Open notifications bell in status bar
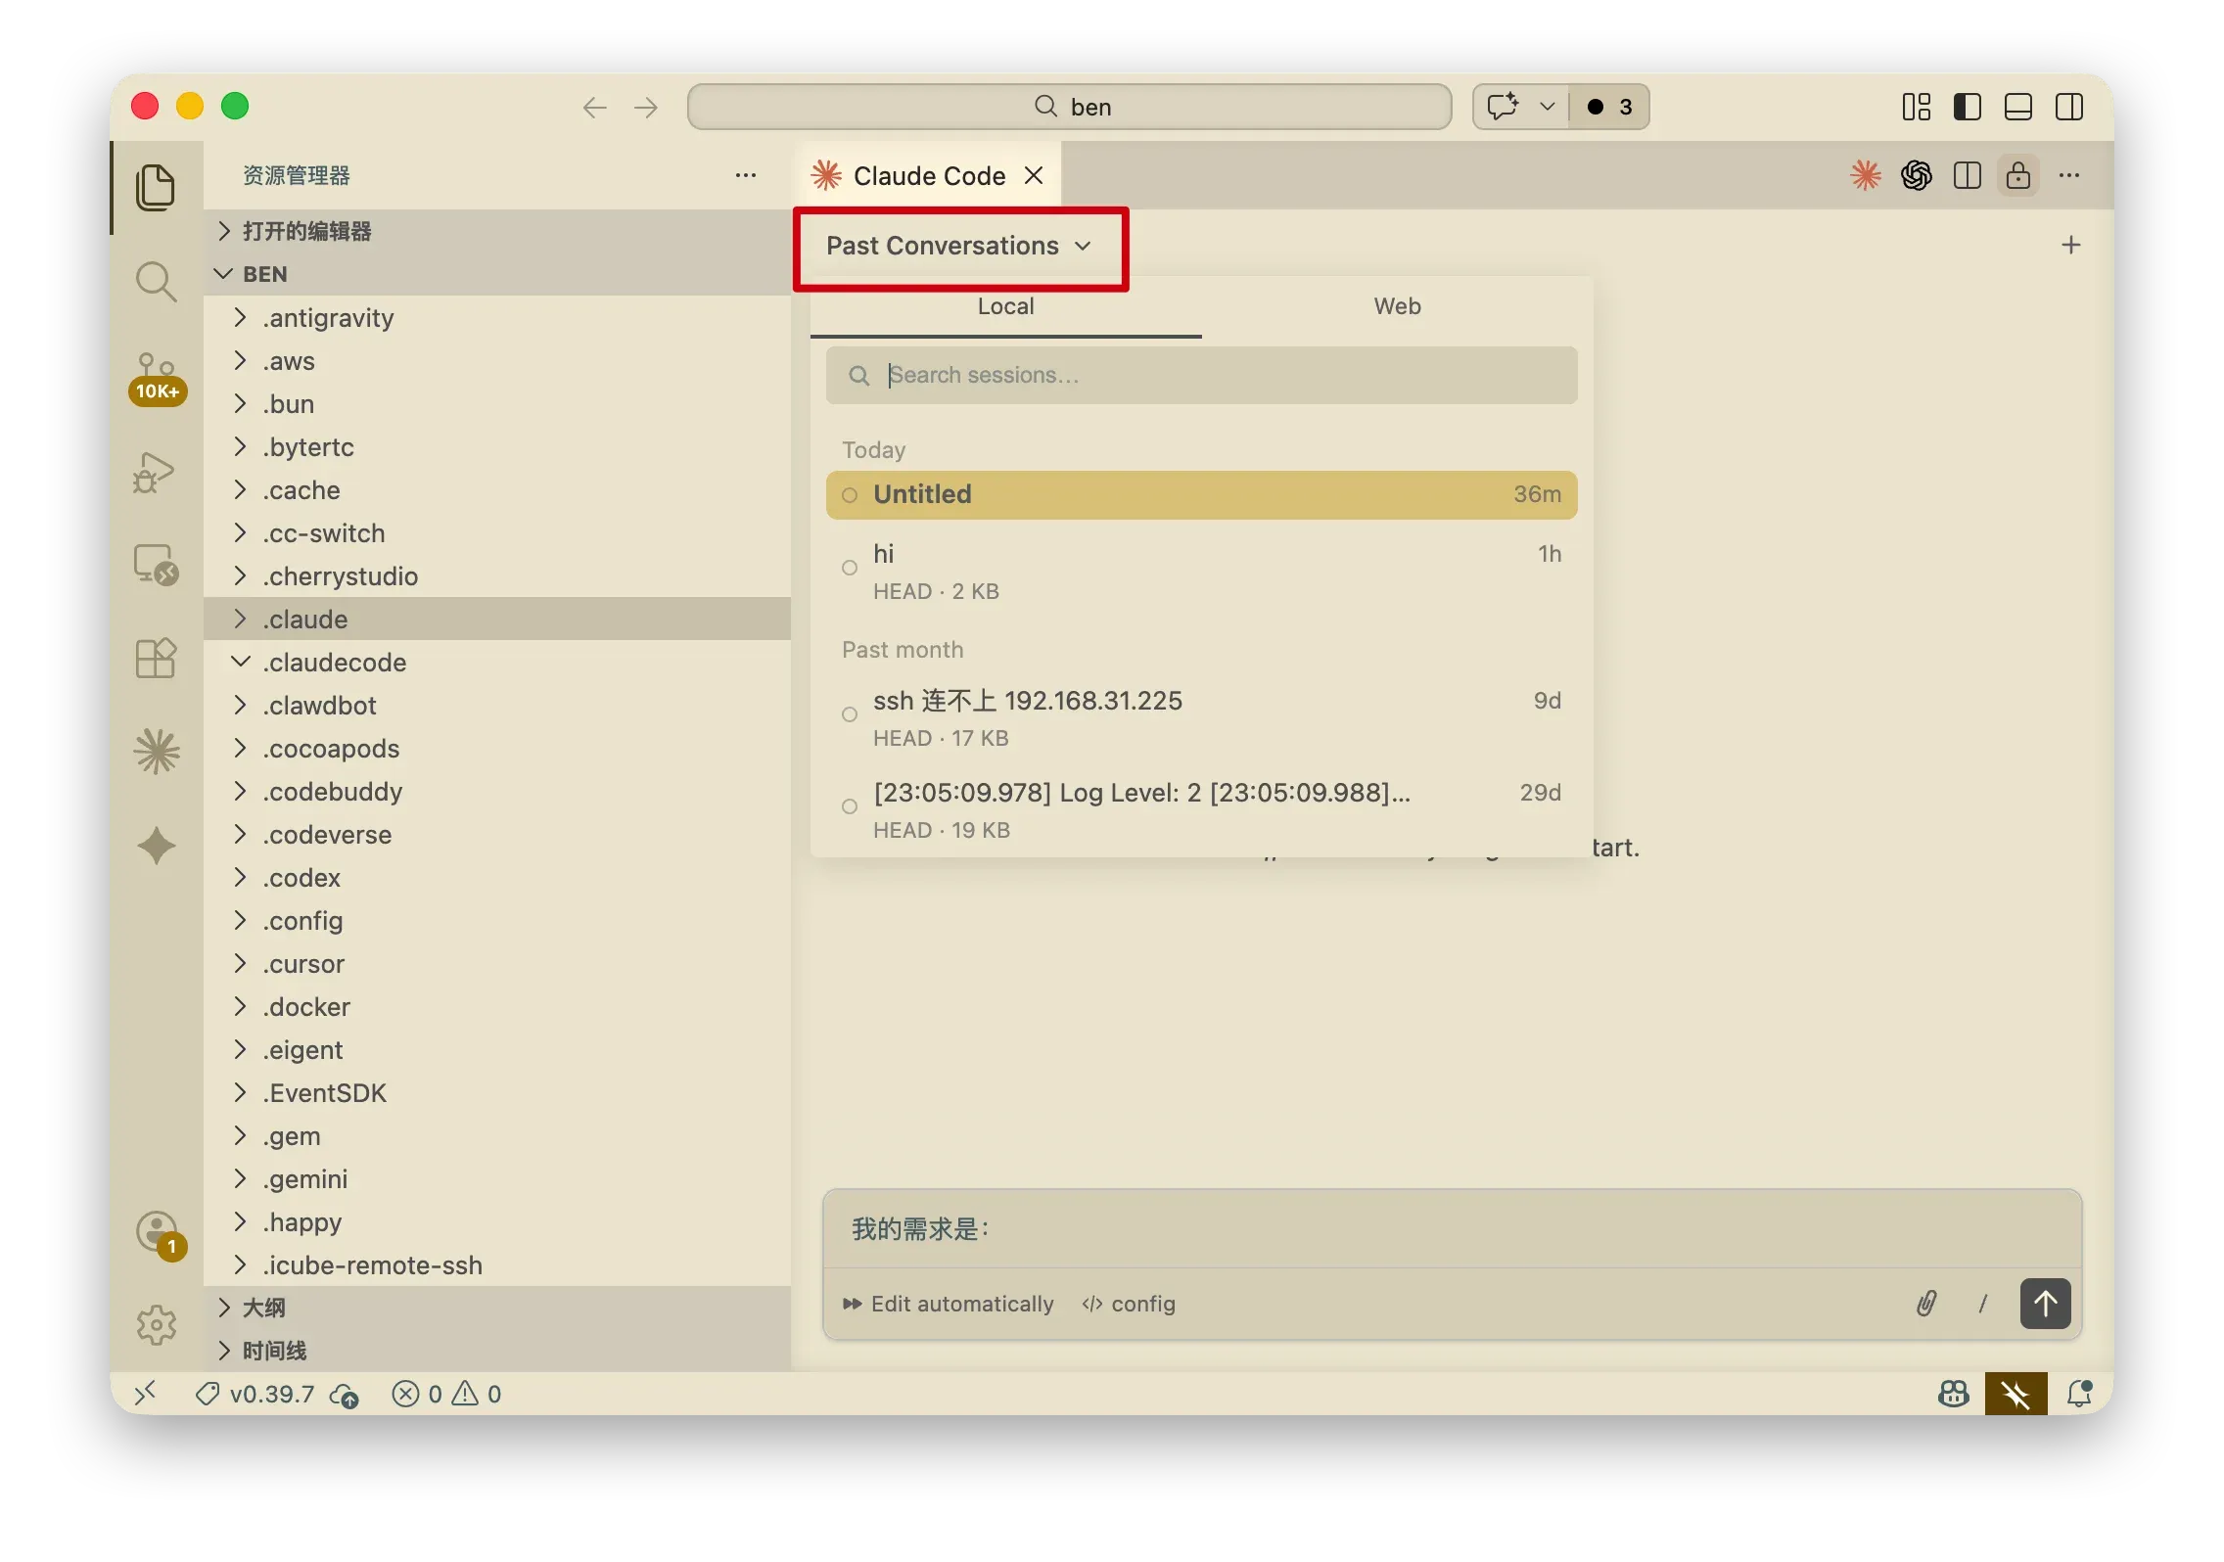The width and height of the screenshot is (2224, 1562). point(2079,1394)
